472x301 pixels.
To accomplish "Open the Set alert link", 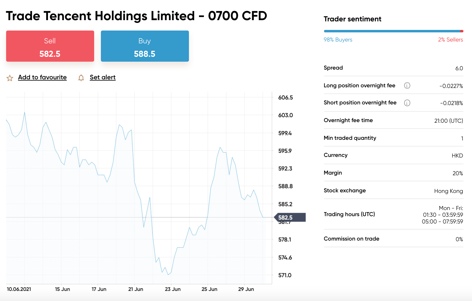I will pos(103,77).
